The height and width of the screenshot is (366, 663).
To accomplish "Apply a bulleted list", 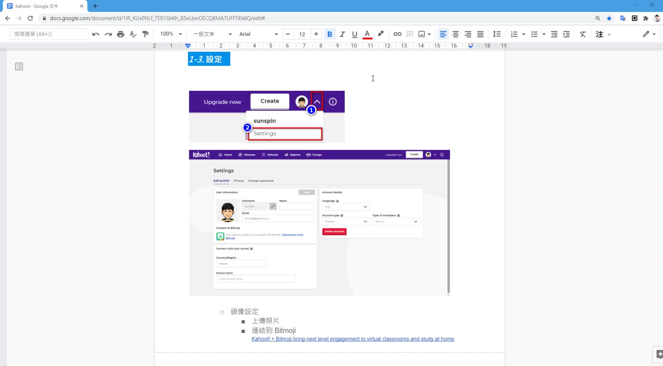I will click(534, 34).
